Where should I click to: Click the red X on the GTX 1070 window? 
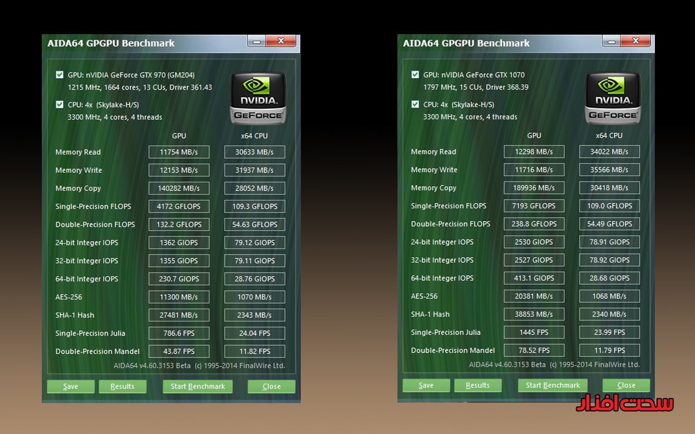pyautogui.click(x=636, y=41)
